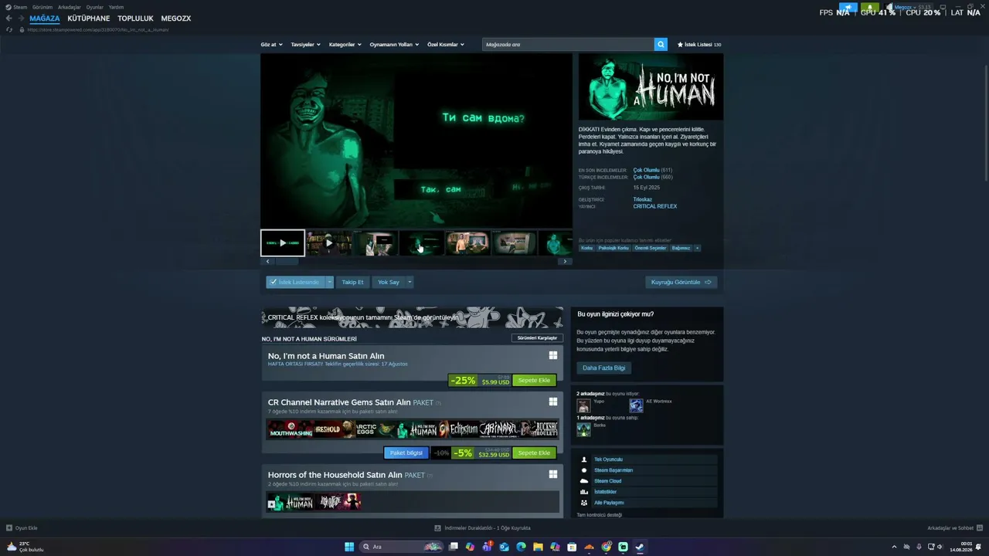The height and width of the screenshot is (556, 989).
Task: Open the arrow dropdown next to Yok Say
Action: (x=410, y=282)
